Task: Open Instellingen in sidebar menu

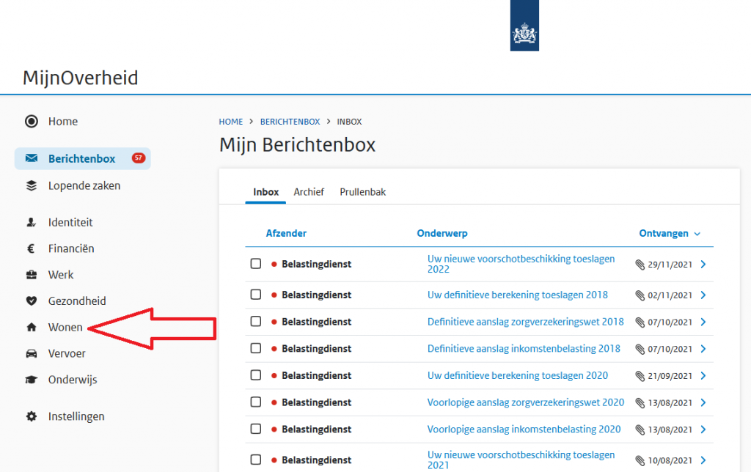Action: coord(76,416)
